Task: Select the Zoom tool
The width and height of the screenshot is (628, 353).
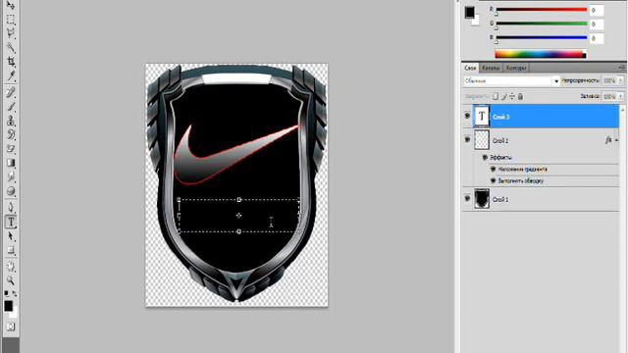Action: [11, 280]
